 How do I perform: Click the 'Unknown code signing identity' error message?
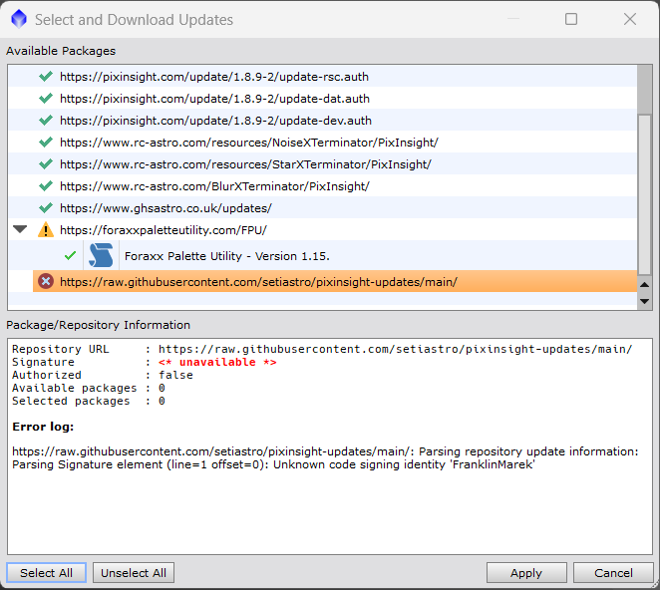tap(404, 464)
